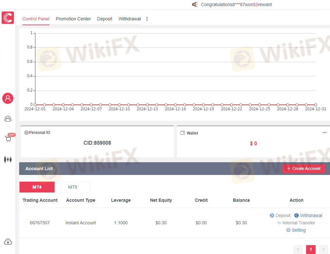Click the Leverage column header

coord(121,200)
